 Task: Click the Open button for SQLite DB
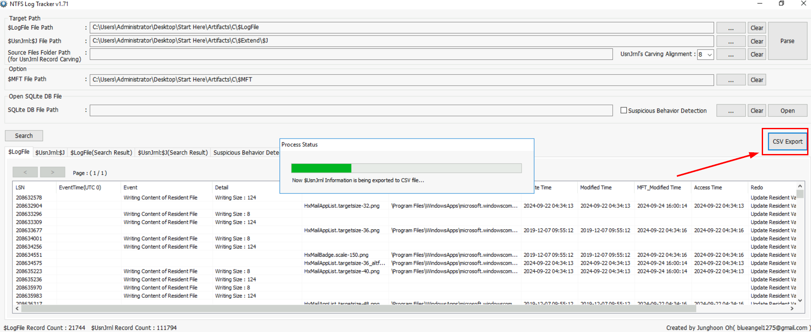pos(787,111)
